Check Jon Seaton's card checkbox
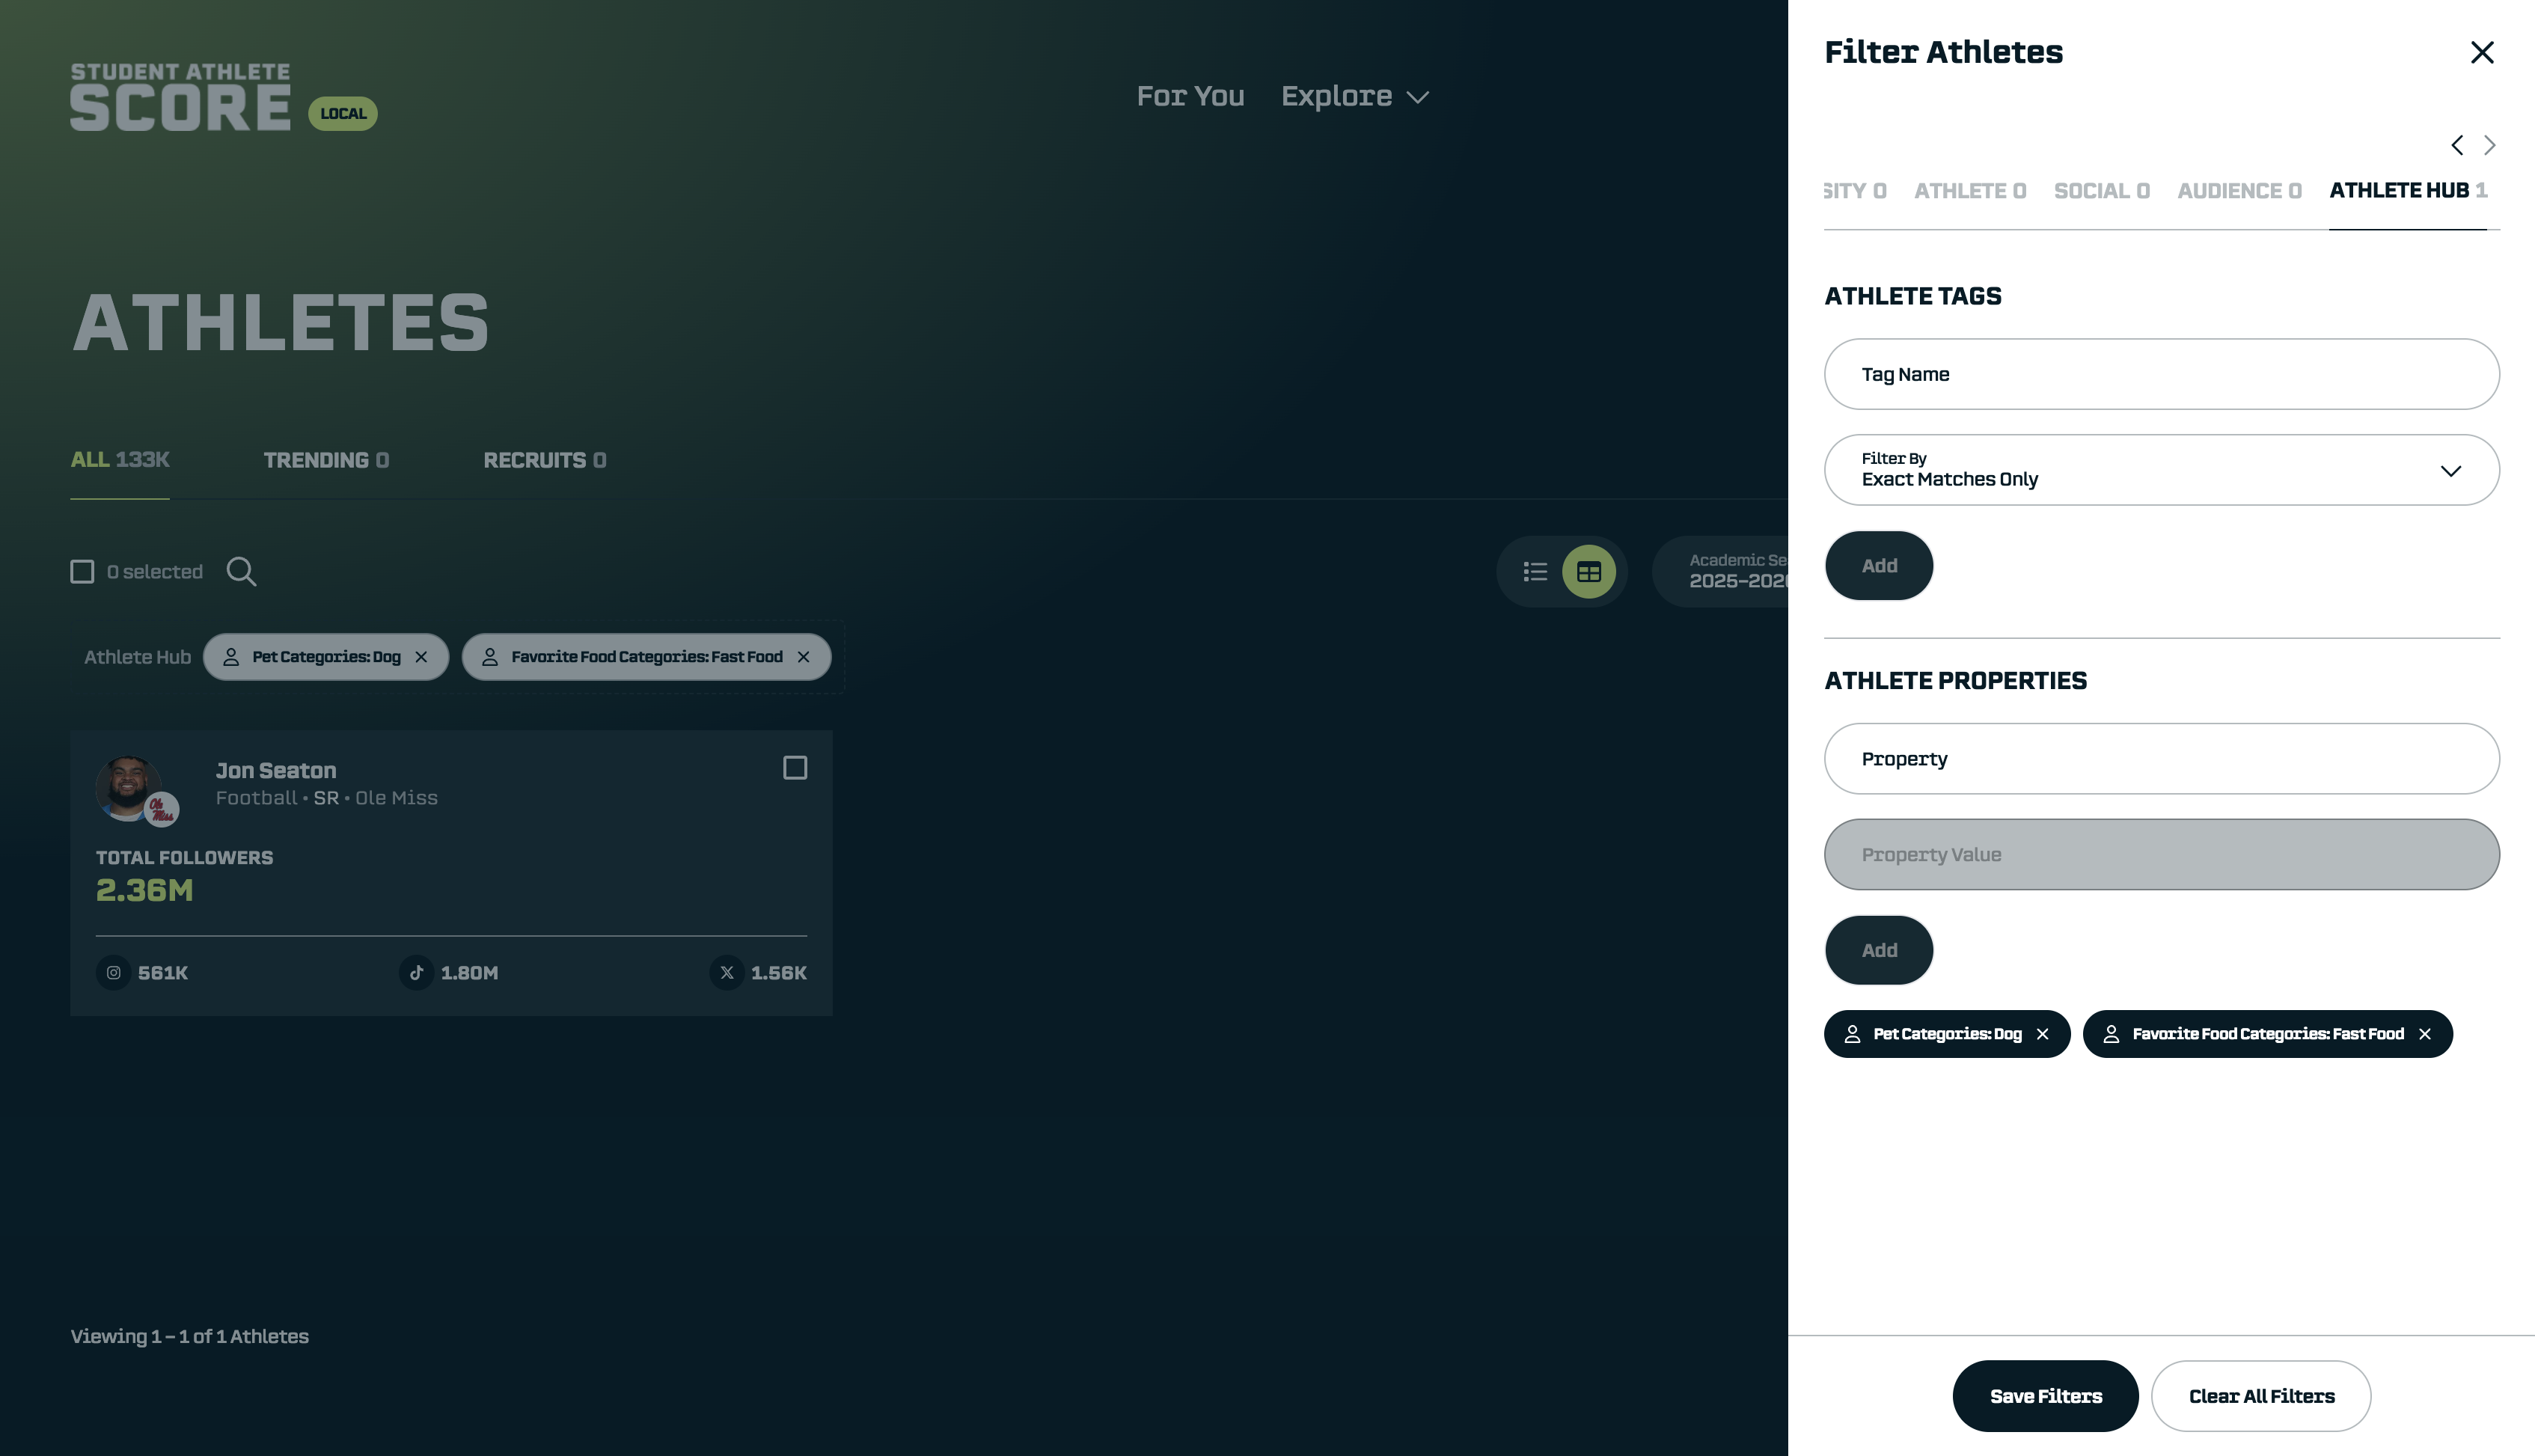The width and height of the screenshot is (2535, 1456). 794,767
